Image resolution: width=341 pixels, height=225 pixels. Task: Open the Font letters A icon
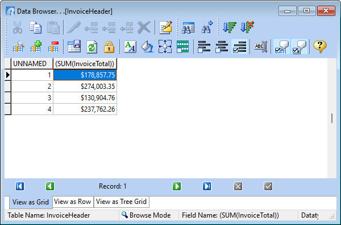pos(130,47)
